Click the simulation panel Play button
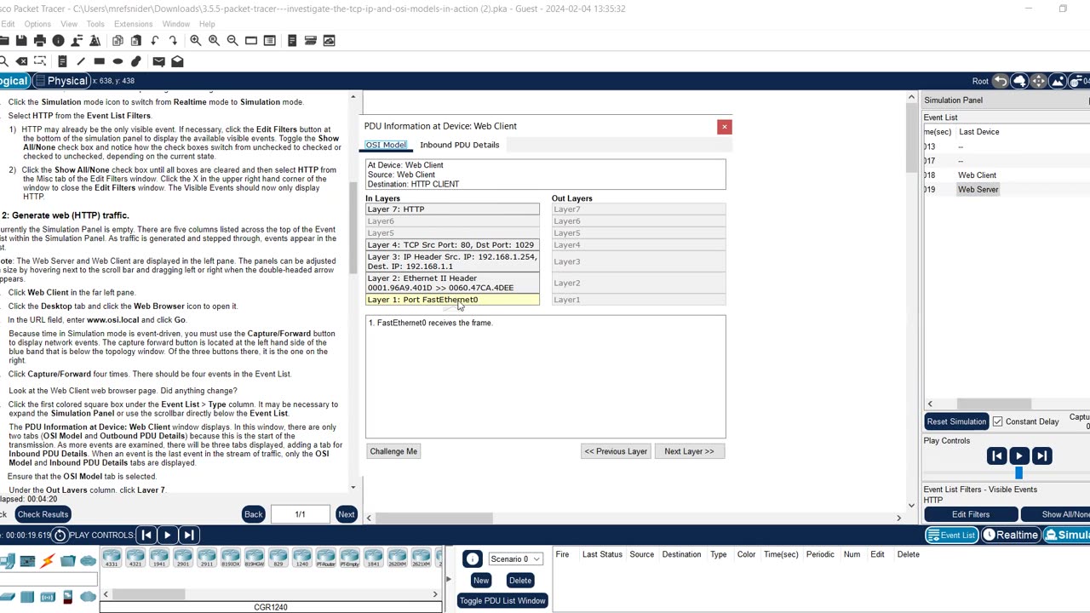1090x613 pixels. (1019, 456)
